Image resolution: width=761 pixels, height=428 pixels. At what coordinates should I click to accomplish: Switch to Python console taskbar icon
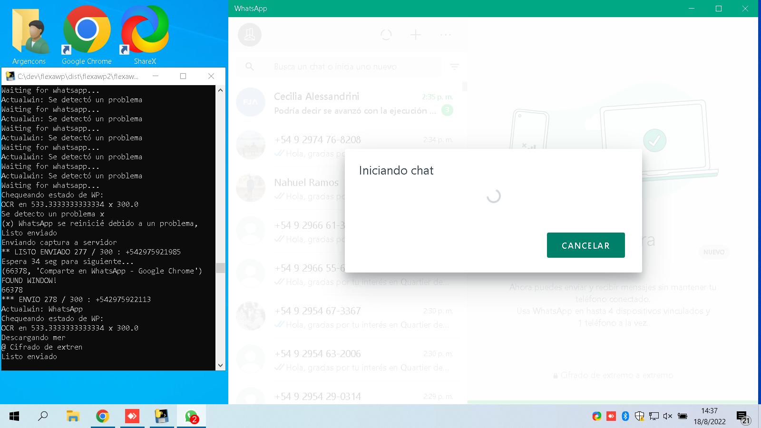162,417
